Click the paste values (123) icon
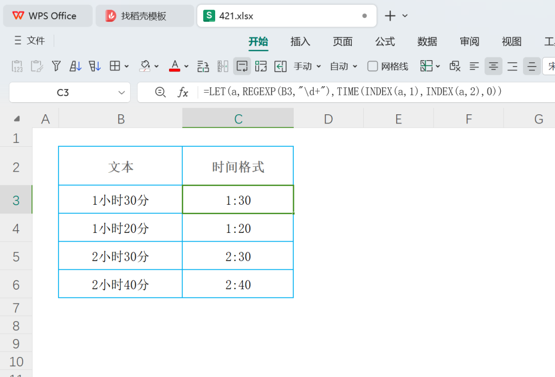 (17, 66)
